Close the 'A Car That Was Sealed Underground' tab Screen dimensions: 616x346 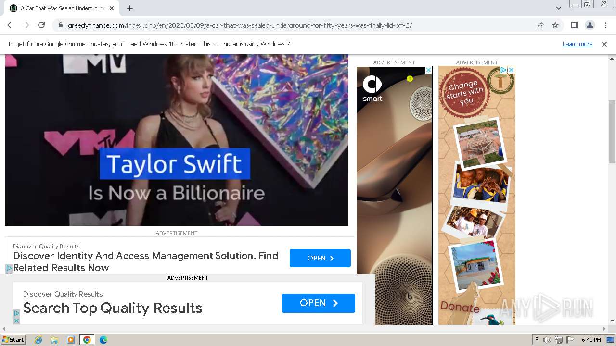coord(112,8)
